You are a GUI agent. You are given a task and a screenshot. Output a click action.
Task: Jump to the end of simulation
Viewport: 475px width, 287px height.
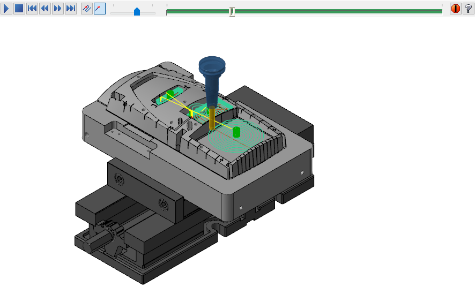point(71,9)
